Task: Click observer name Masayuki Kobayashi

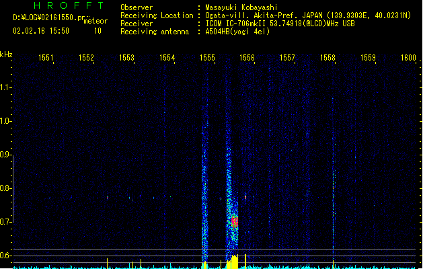Action: pyautogui.click(x=241, y=7)
